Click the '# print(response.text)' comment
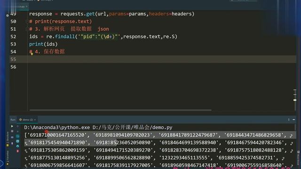 61,21
